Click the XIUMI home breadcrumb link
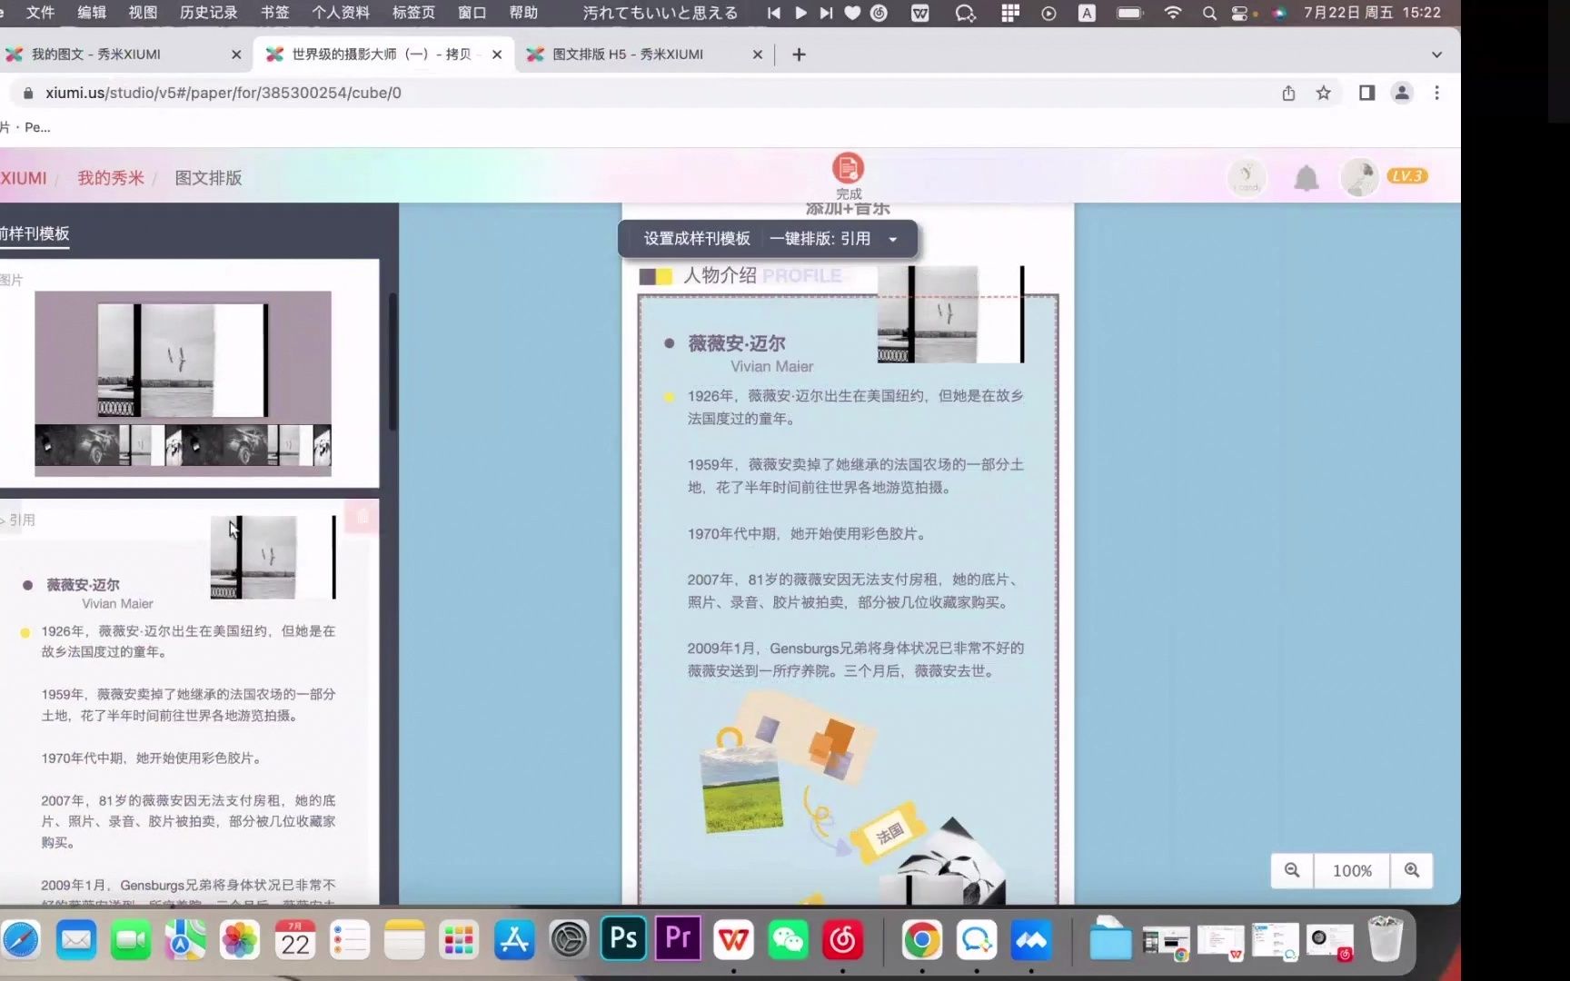The width and height of the screenshot is (1570, 981). (x=24, y=178)
